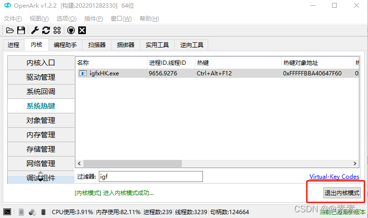Click the 线程数:3239 status entry
368x218 pixels.
point(191,212)
